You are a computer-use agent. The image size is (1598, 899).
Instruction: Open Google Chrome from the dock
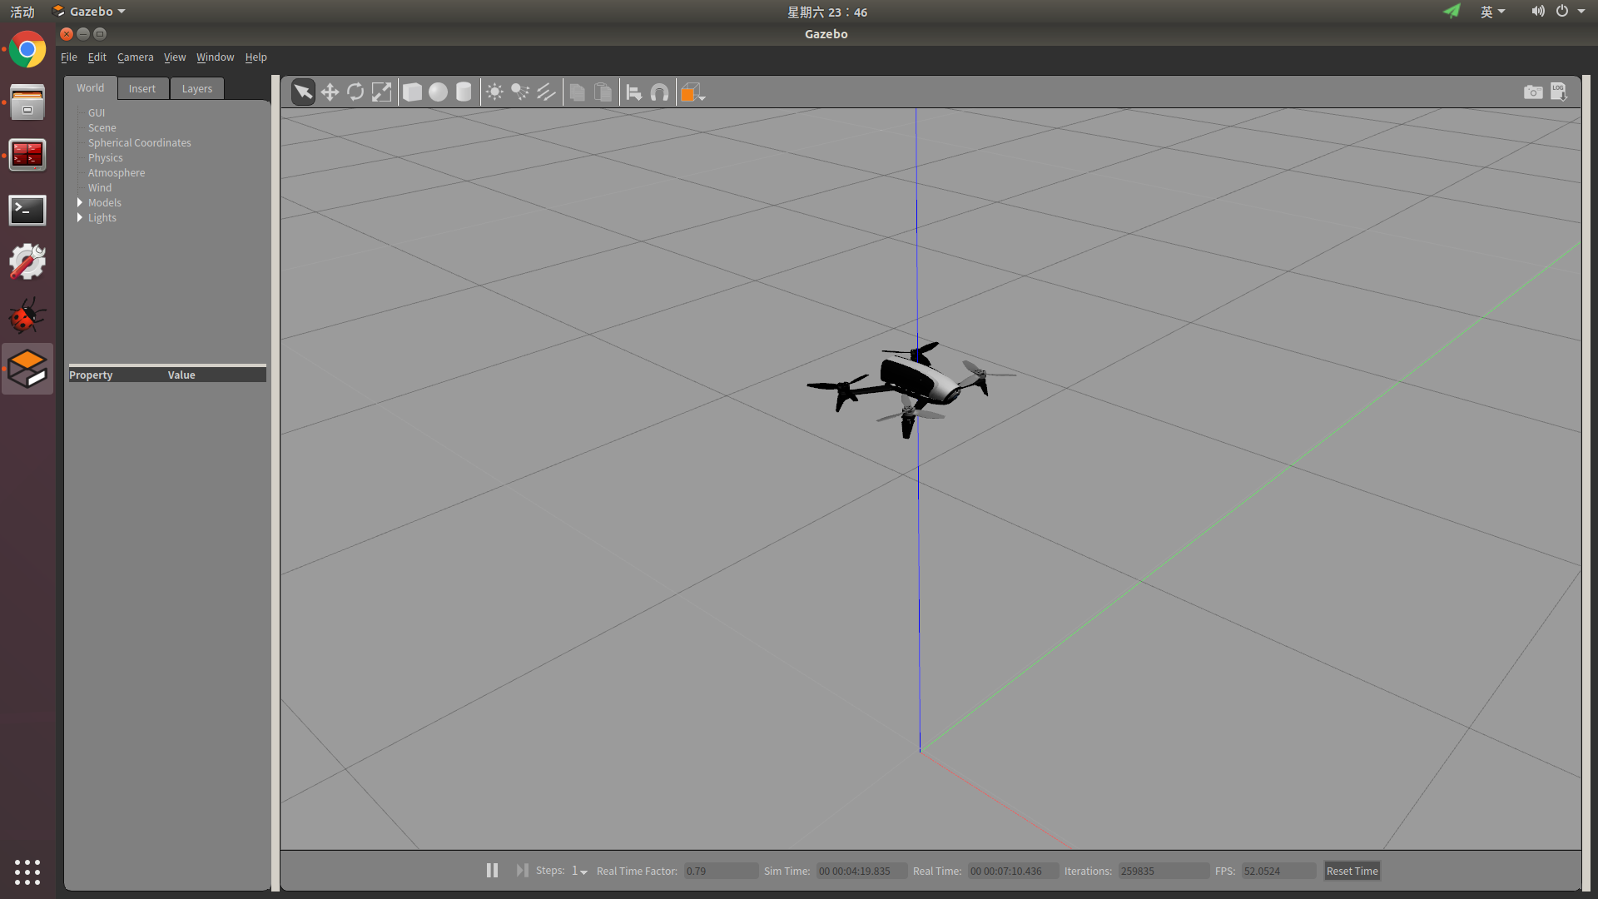[27, 50]
